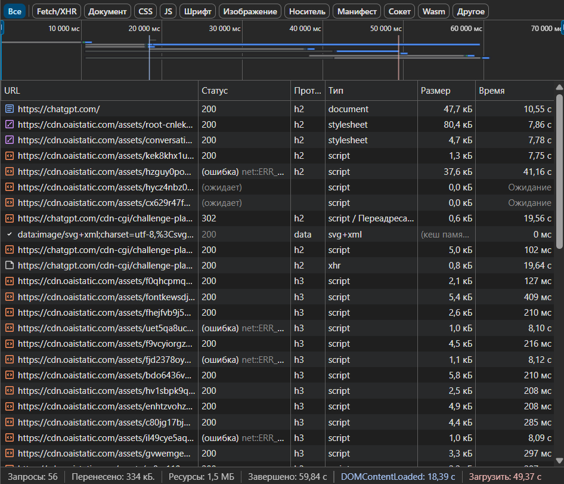Select the Все filter chip
This screenshot has width=564, height=484.
15,11
